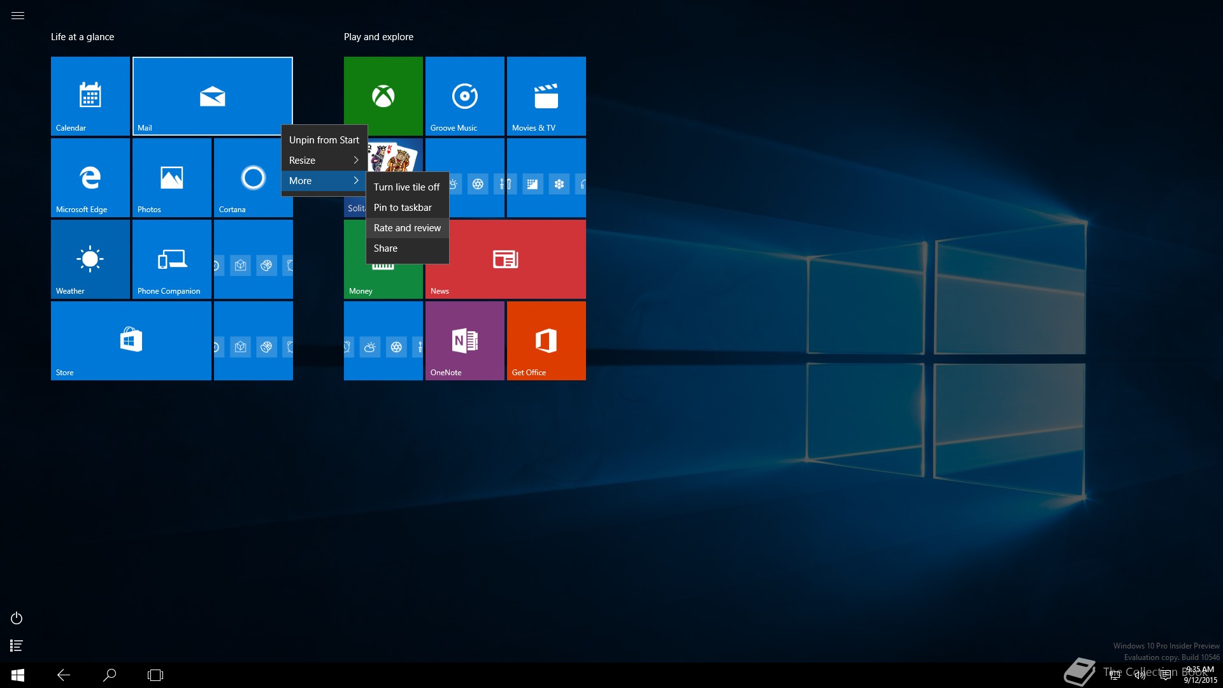Open the Movies & TV tile

[547, 96]
